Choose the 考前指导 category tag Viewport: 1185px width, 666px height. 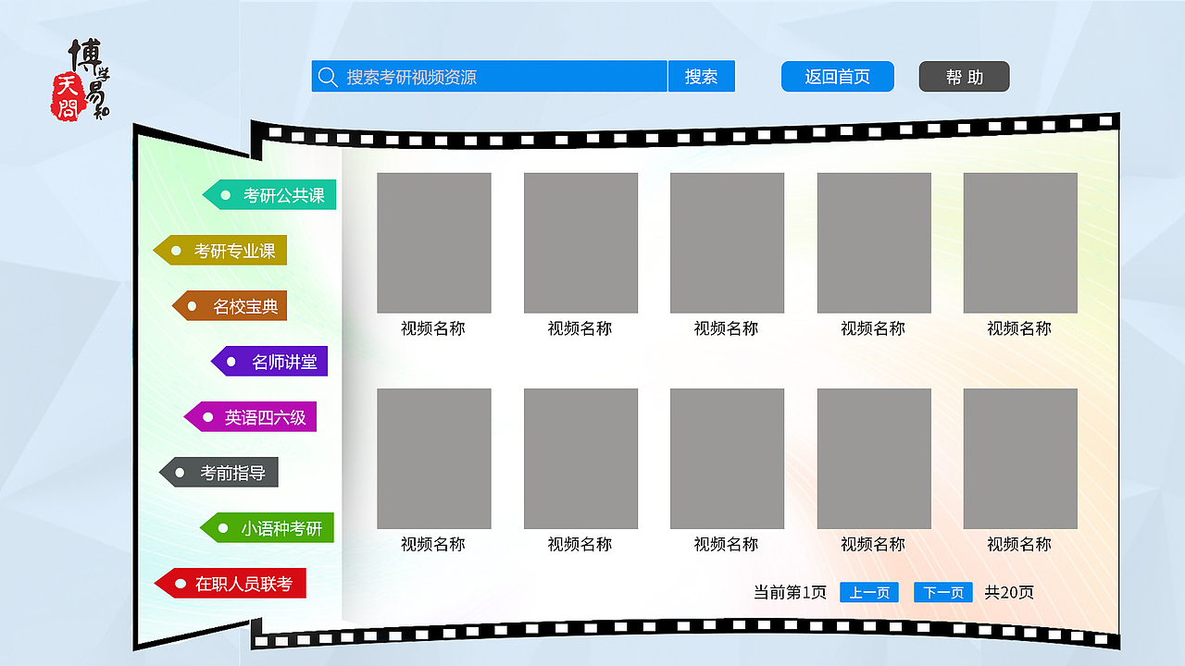click(218, 473)
